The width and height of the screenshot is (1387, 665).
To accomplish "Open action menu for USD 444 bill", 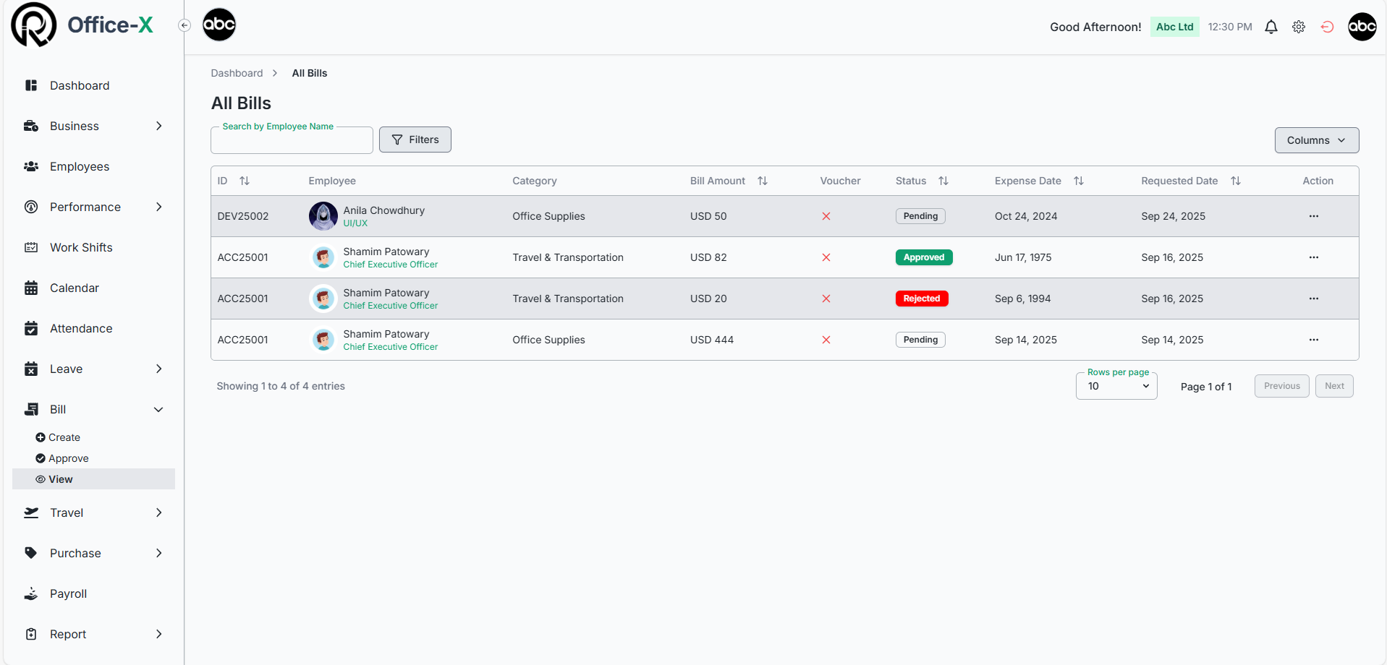I will click(1313, 340).
